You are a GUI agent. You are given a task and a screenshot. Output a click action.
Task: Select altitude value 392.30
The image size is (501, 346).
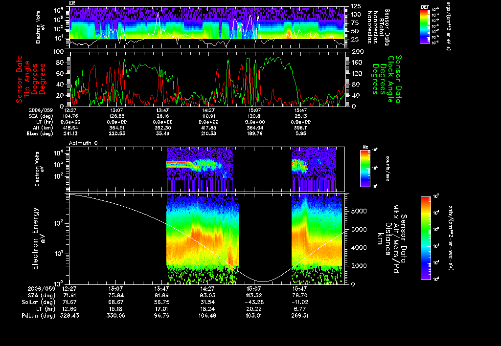162,128
